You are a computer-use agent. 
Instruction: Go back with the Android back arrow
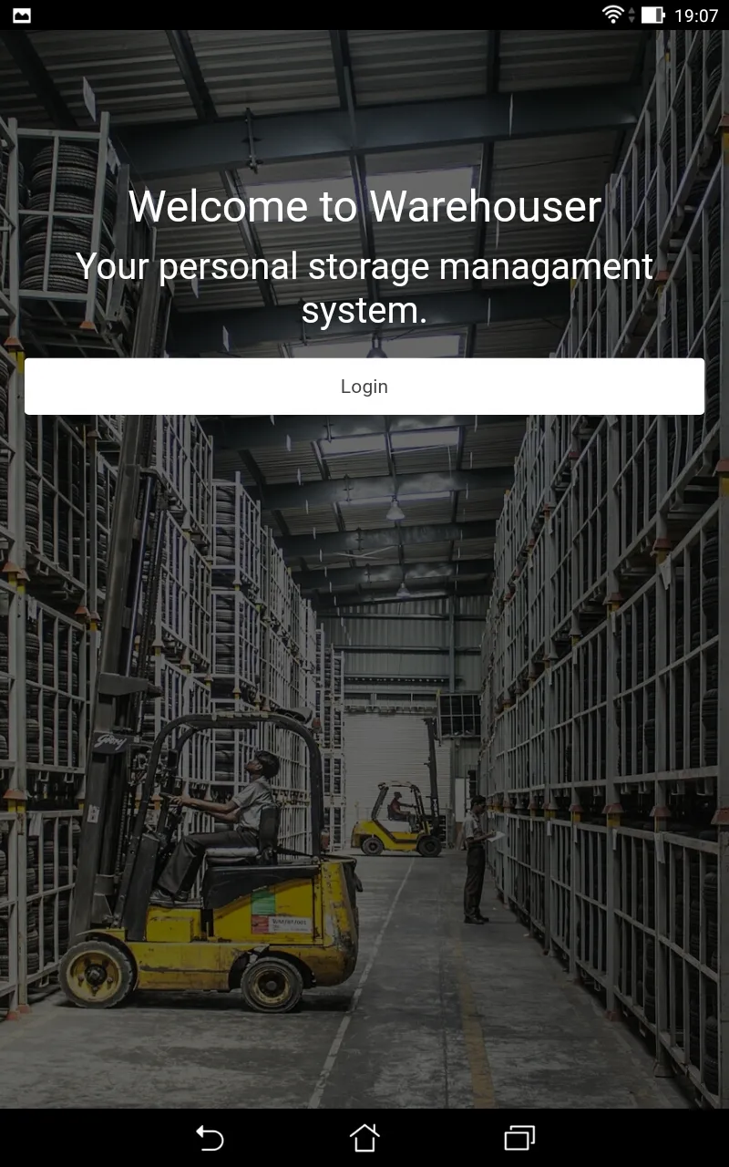pos(210,1138)
